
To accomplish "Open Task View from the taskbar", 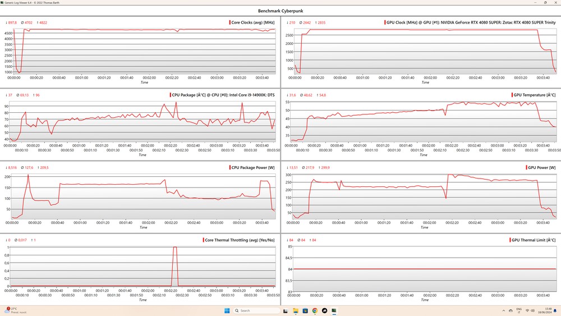I will click(x=286, y=310).
